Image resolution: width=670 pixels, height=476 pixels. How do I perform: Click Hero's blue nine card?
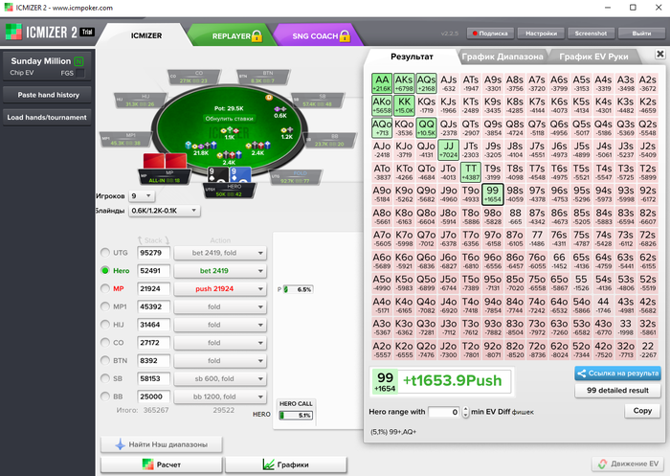click(x=239, y=175)
